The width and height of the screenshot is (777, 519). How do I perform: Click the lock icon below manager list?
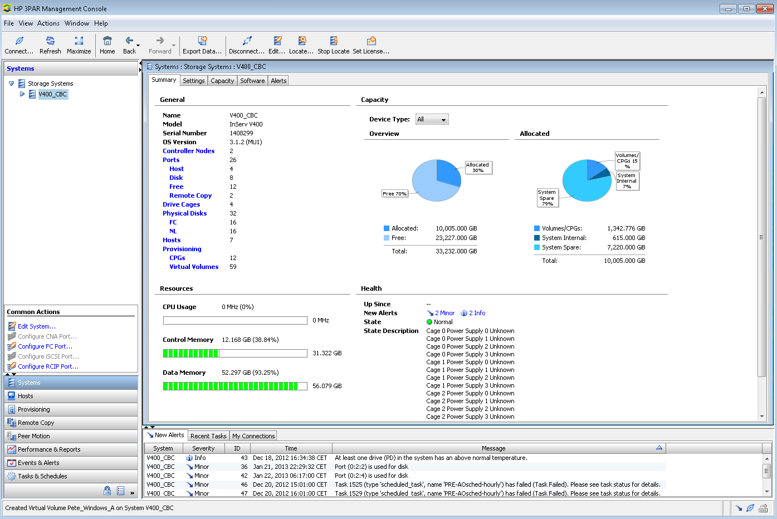point(107,491)
